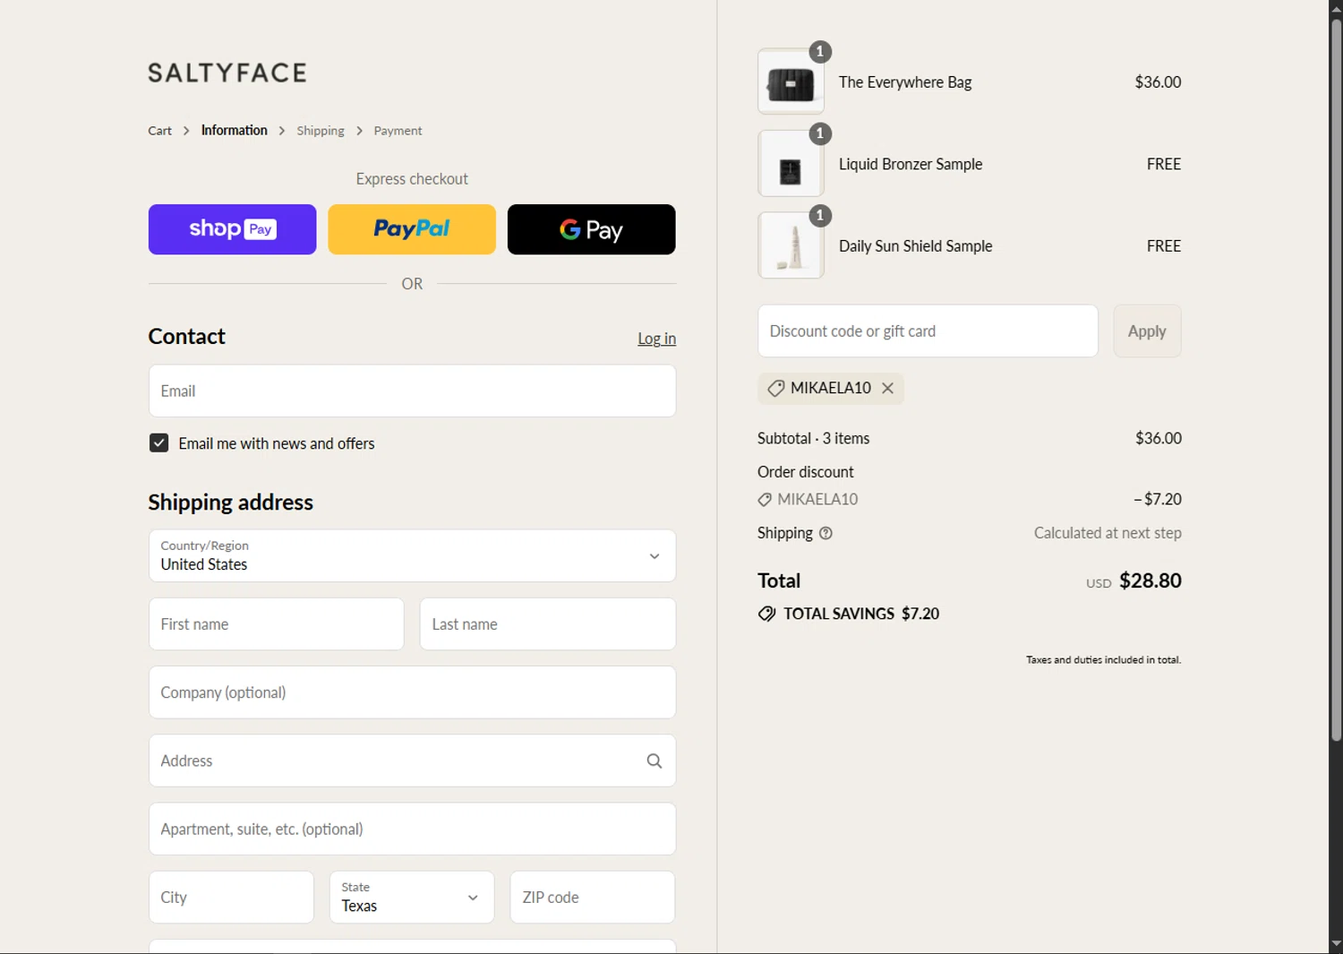Viewport: 1343px width, 954px height.
Task: Click the Daily Sun Shield Sample name
Action: pos(915,245)
